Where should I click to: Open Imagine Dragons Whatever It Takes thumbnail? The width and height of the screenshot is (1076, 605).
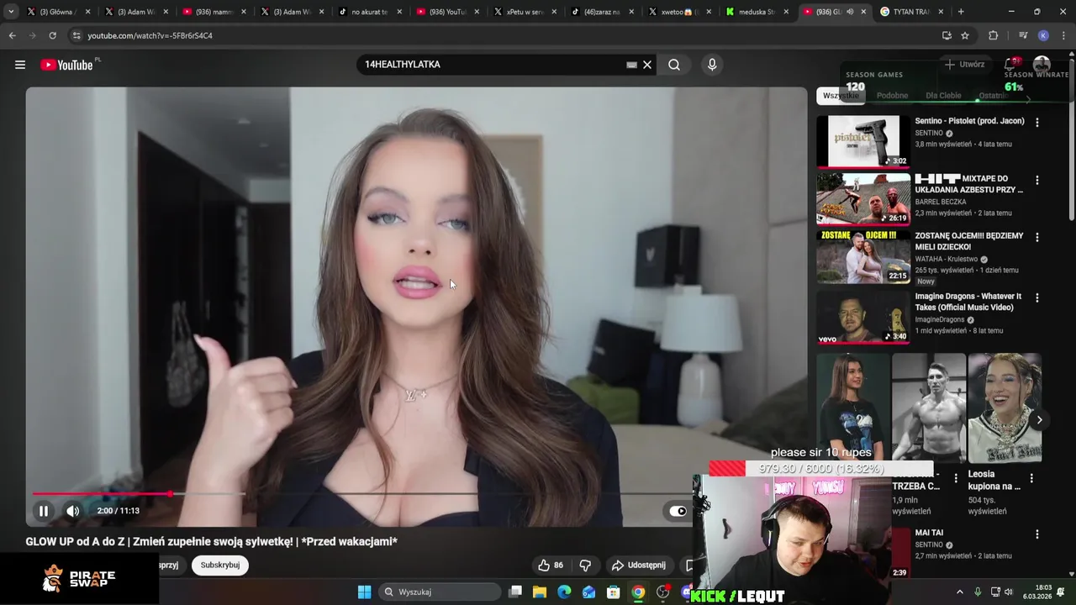point(863,317)
